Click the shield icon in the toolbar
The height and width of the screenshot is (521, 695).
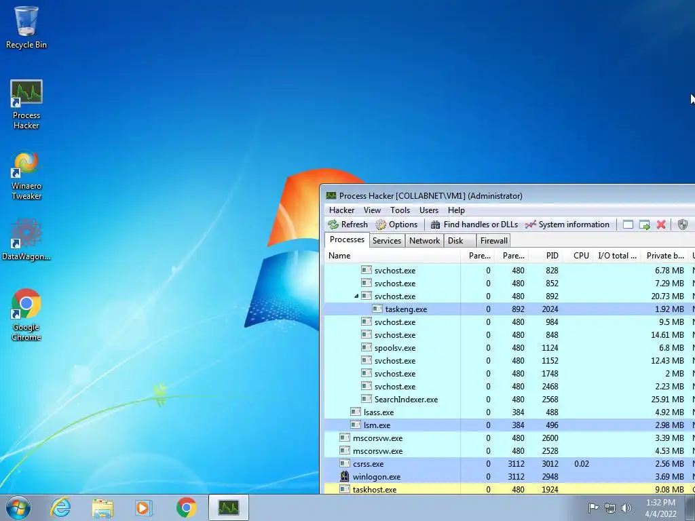click(683, 225)
